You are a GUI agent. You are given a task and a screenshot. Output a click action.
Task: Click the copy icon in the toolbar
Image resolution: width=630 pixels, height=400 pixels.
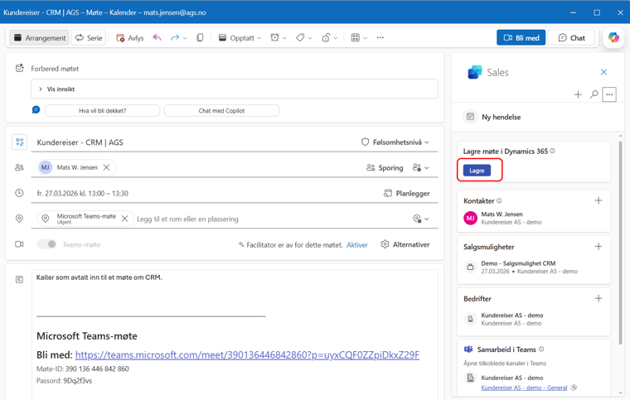[x=200, y=38]
